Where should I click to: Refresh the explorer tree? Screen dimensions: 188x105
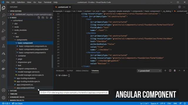[47, 17]
